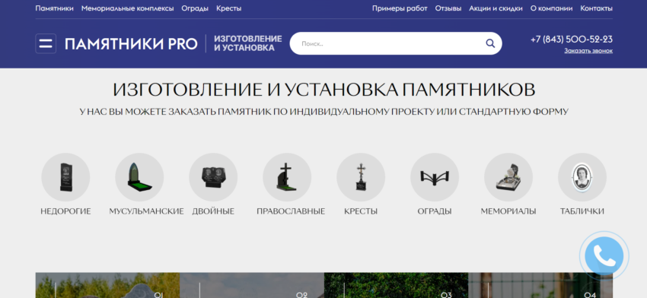Open Отзывы page
647x298 pixels.
pyautogui.click(x=448, y=8)
